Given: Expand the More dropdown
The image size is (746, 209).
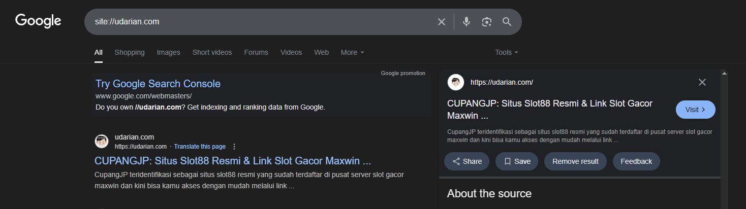Looking at the screenshot, I should tap(352, 52).
